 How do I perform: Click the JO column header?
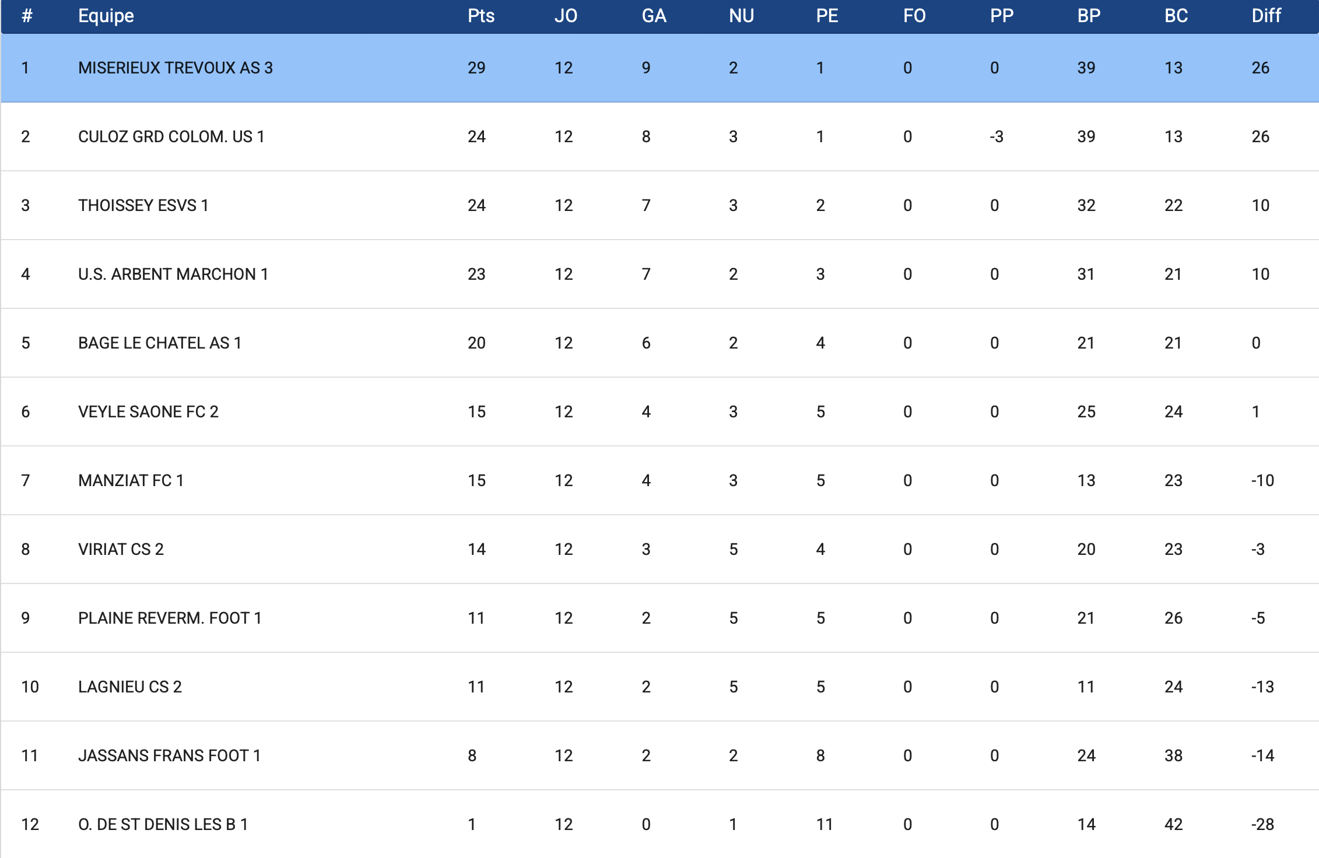coord(566,16)
